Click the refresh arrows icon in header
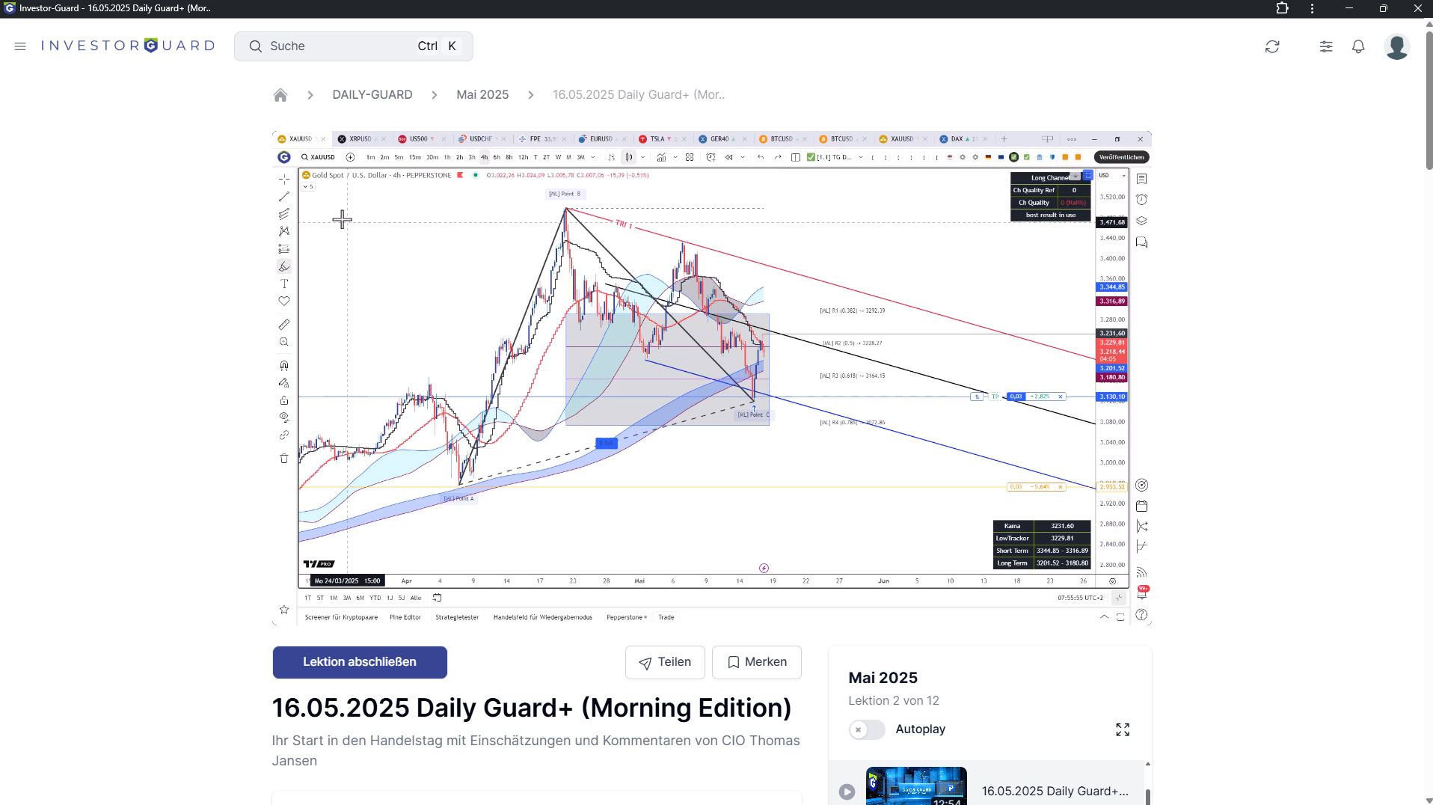 [x=1272, y=46]
